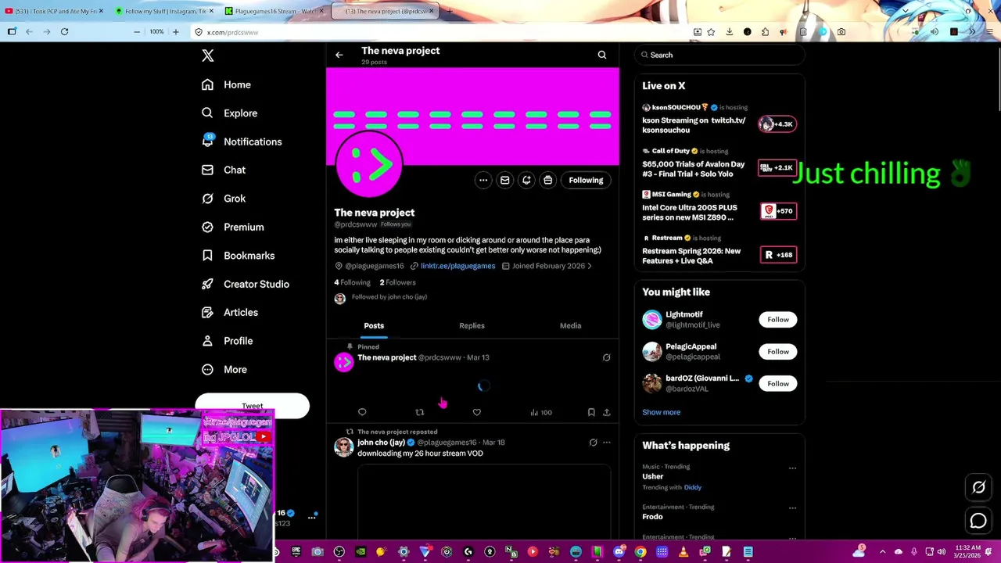Click the browser address bar x.com/prdcswww

(x=438, y=32)
